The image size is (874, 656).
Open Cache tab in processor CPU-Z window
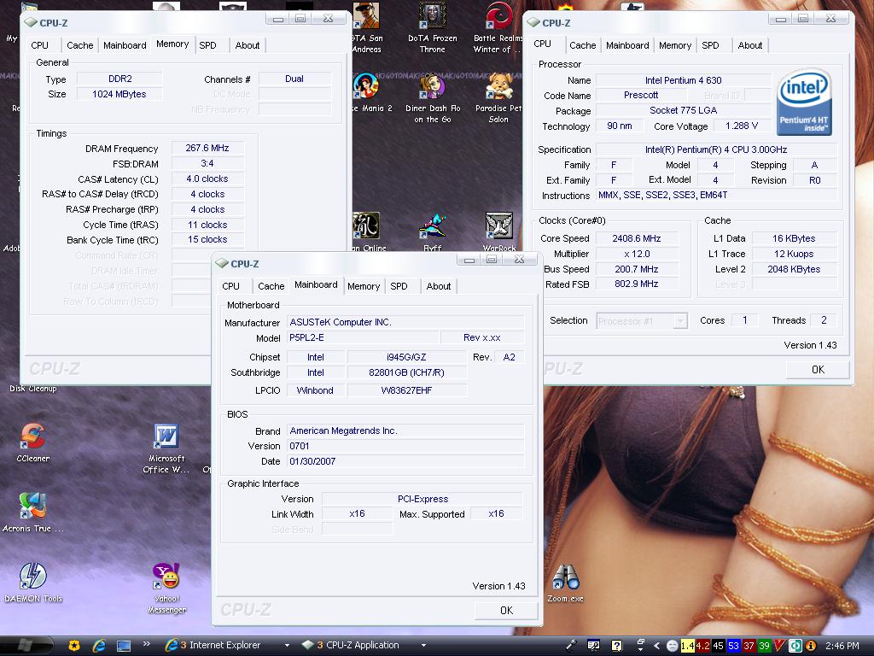pos(582,45)
